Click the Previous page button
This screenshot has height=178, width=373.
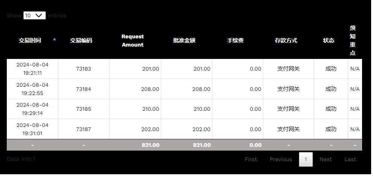tap(281, 159)
